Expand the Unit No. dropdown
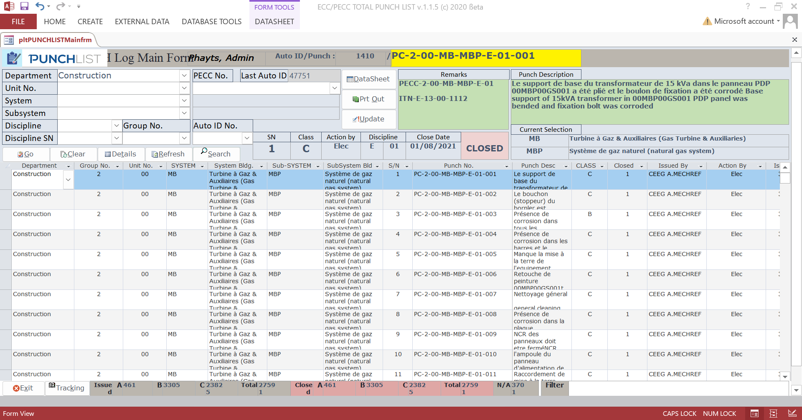 185,88
